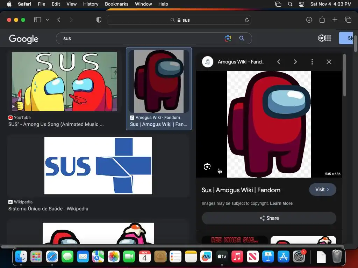
Task: Open the Learn More copyright link
Action: (x=281, y=203)
